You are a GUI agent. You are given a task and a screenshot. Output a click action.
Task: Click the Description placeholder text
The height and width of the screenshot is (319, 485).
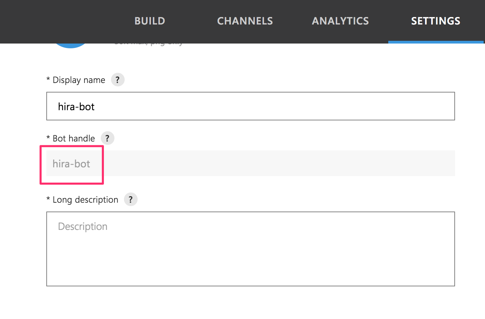(82, 226)
